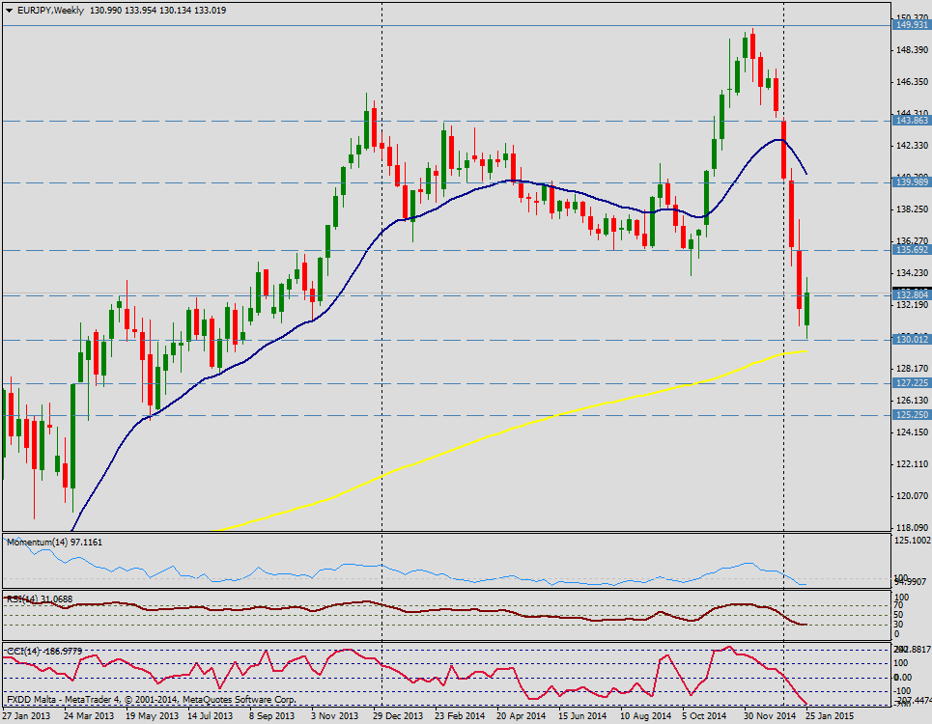Select the 135.692 price level label
This screenshot has width=932, height=724.
point(912,250)
